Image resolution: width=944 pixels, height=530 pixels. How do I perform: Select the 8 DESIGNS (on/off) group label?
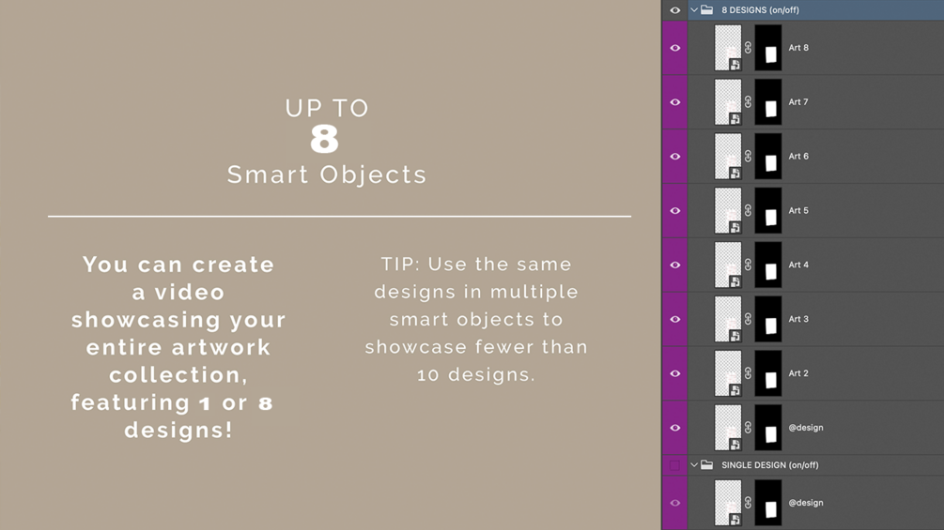click(x=761, y=10)
